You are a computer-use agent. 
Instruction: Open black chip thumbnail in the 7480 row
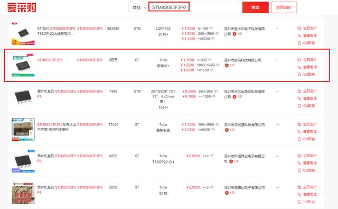23,96
